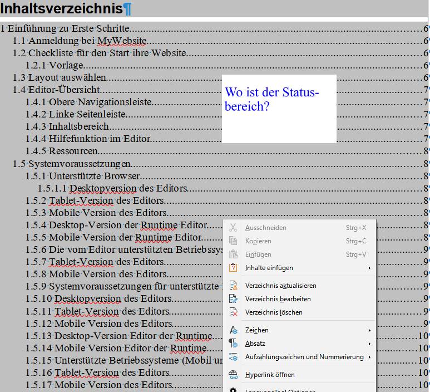This screenshot has width=430, height=392.
Task: Follow the '1 Einführung zu Erste Schritte' entry
Action: (x=65, y=28)
